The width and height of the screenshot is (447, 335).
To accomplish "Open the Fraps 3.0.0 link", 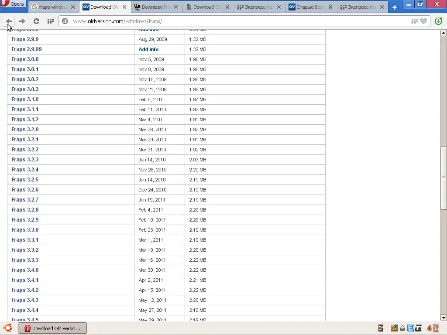I will pos(25,59).
